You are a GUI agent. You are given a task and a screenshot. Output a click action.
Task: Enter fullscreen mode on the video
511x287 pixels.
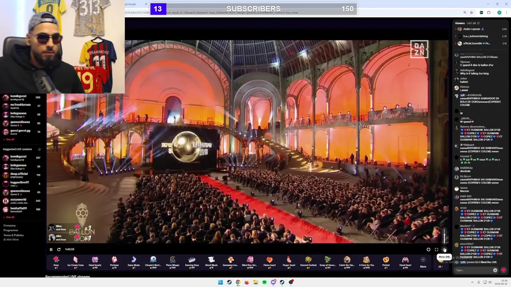coord(436,250)
